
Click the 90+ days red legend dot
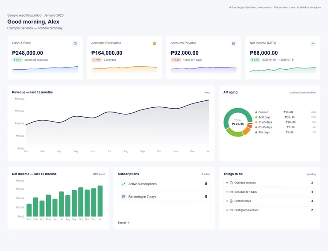point(256,133)
